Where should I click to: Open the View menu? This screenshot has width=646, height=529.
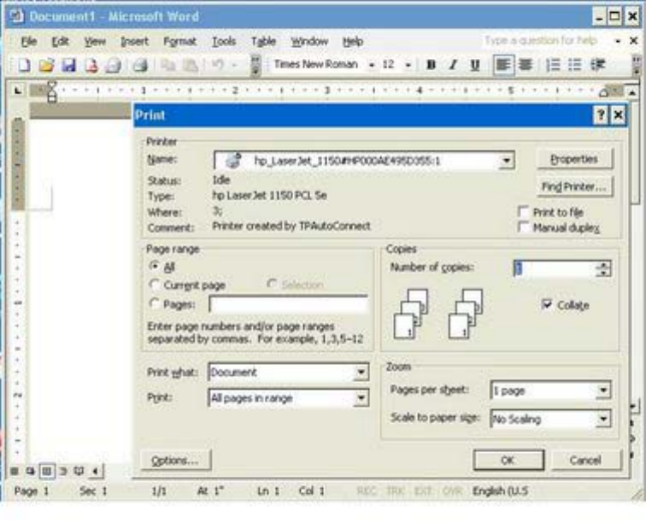95,41
